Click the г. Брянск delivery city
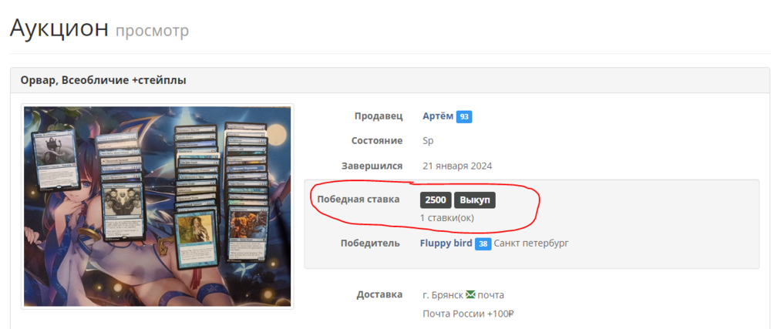 [x=443, y=295]
